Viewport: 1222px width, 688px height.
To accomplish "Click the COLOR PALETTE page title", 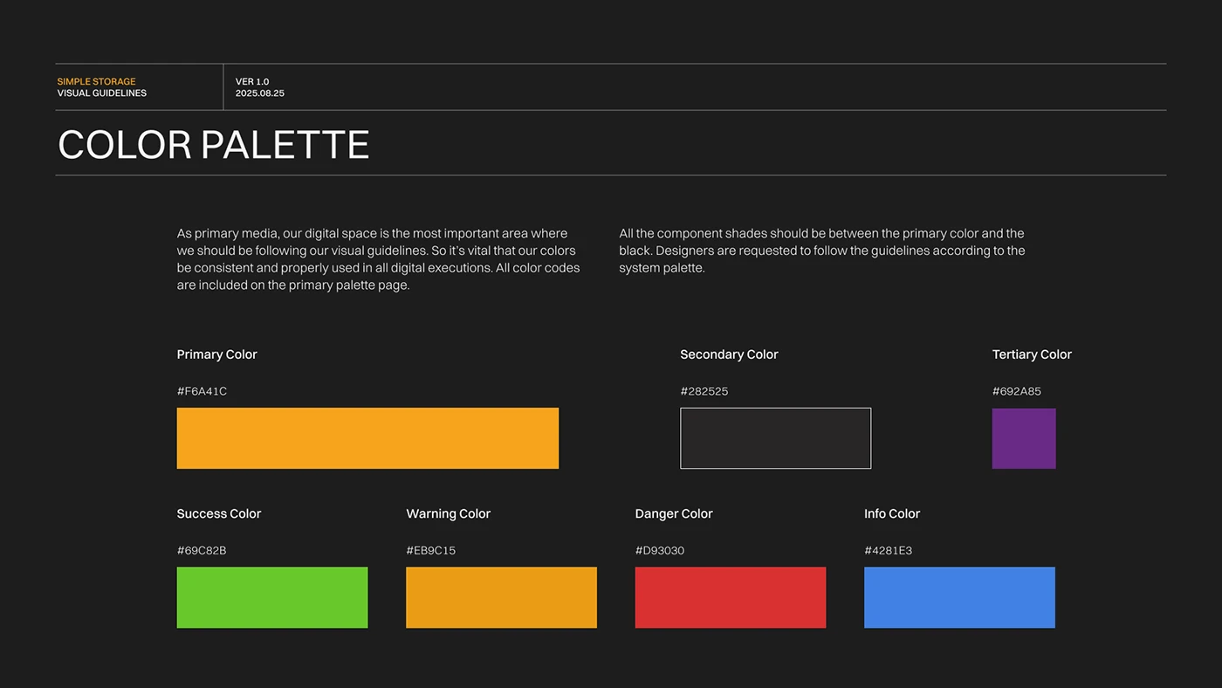I will pos(213,145).
